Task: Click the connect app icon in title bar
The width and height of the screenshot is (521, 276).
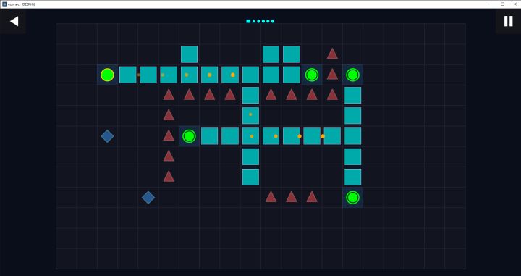Action: tap(4, 4)
